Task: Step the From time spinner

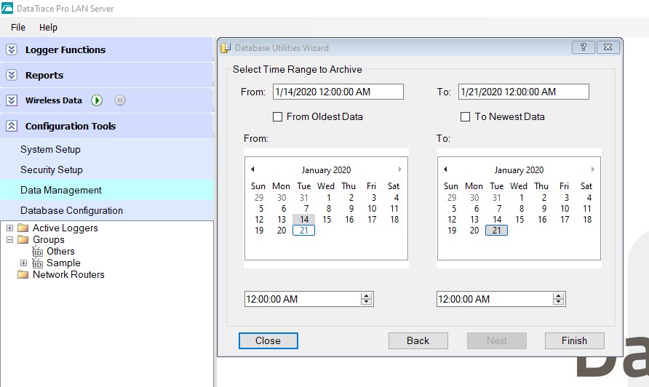Action: (x=366, y=299)
